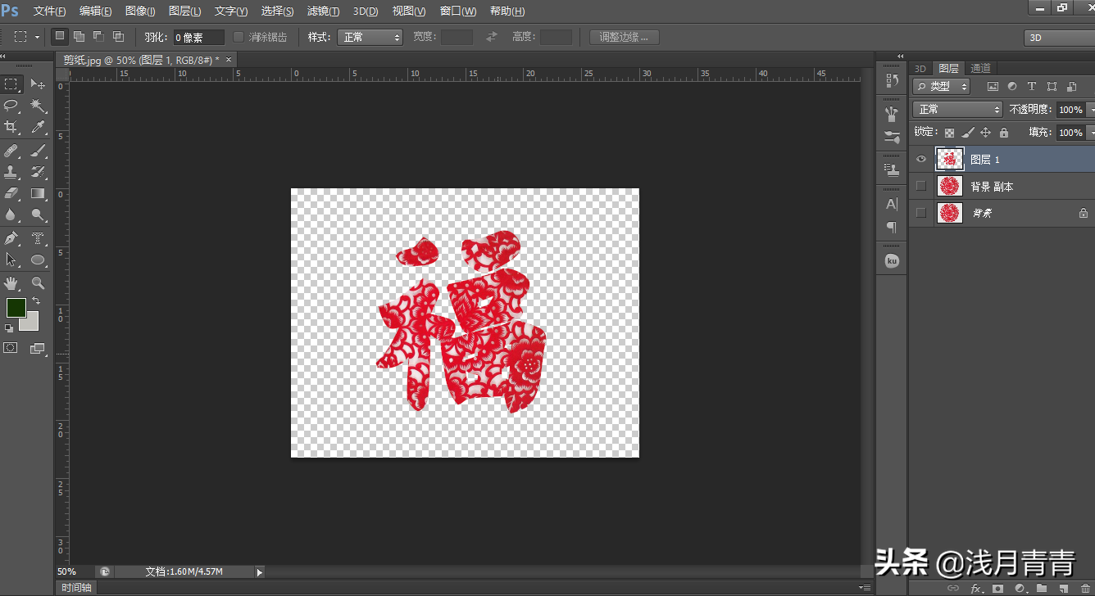Select the Eraser tool
1095x596 pixels.
(11, 194)
